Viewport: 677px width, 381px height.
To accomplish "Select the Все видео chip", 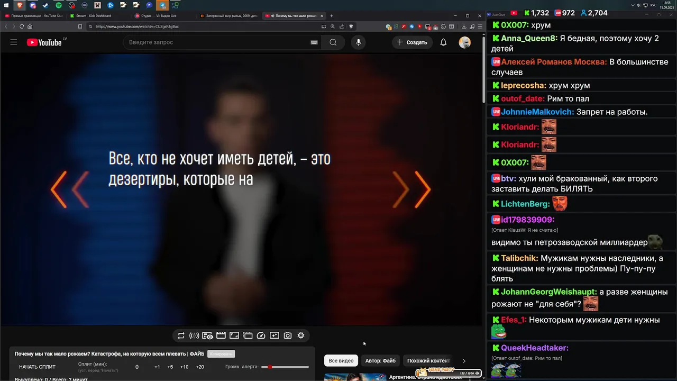I will [x=341, y=361].
